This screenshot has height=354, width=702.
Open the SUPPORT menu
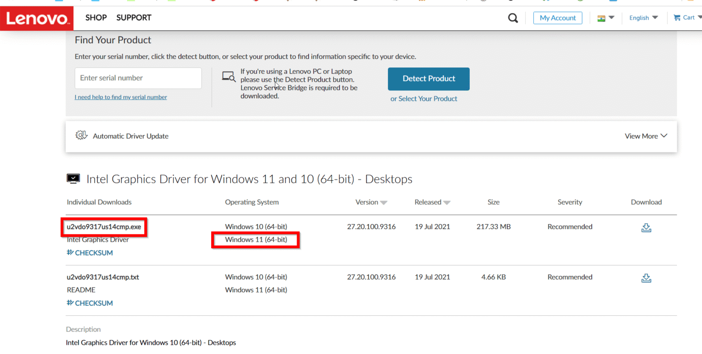[x=133, y=18]
